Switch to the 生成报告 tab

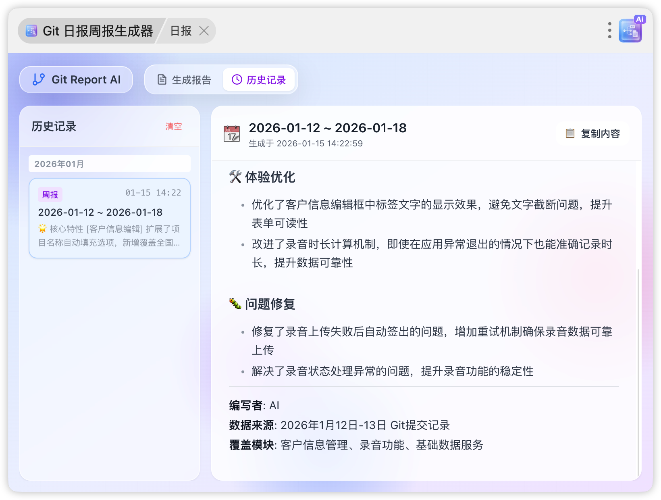(x=184, y=80)
